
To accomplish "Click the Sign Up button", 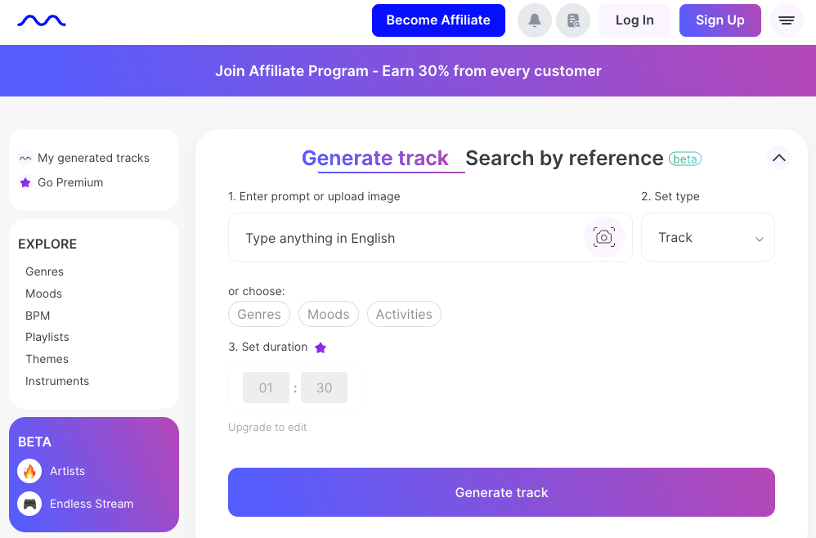I will pos(720,20).
